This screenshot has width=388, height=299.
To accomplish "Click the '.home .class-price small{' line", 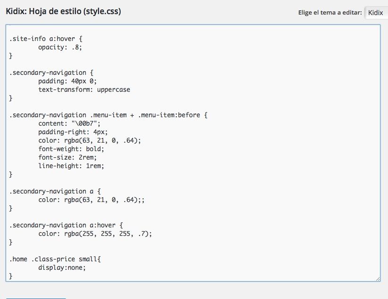I will [55, 259].
